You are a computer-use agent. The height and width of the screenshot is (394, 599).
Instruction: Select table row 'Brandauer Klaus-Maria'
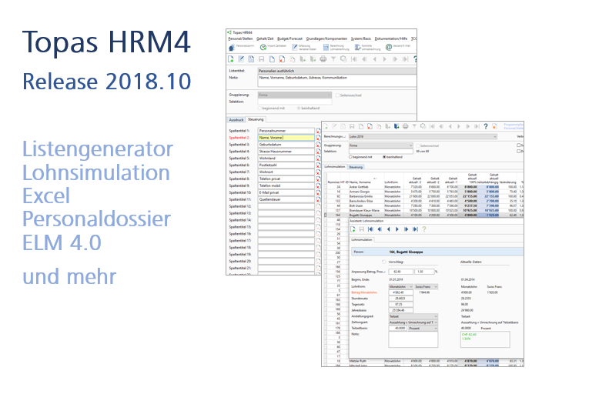pos(424,210)
